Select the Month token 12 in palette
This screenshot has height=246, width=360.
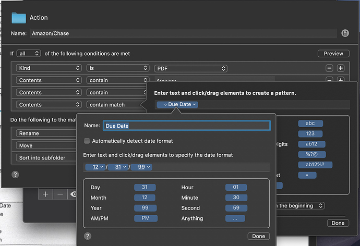point(145,198)
